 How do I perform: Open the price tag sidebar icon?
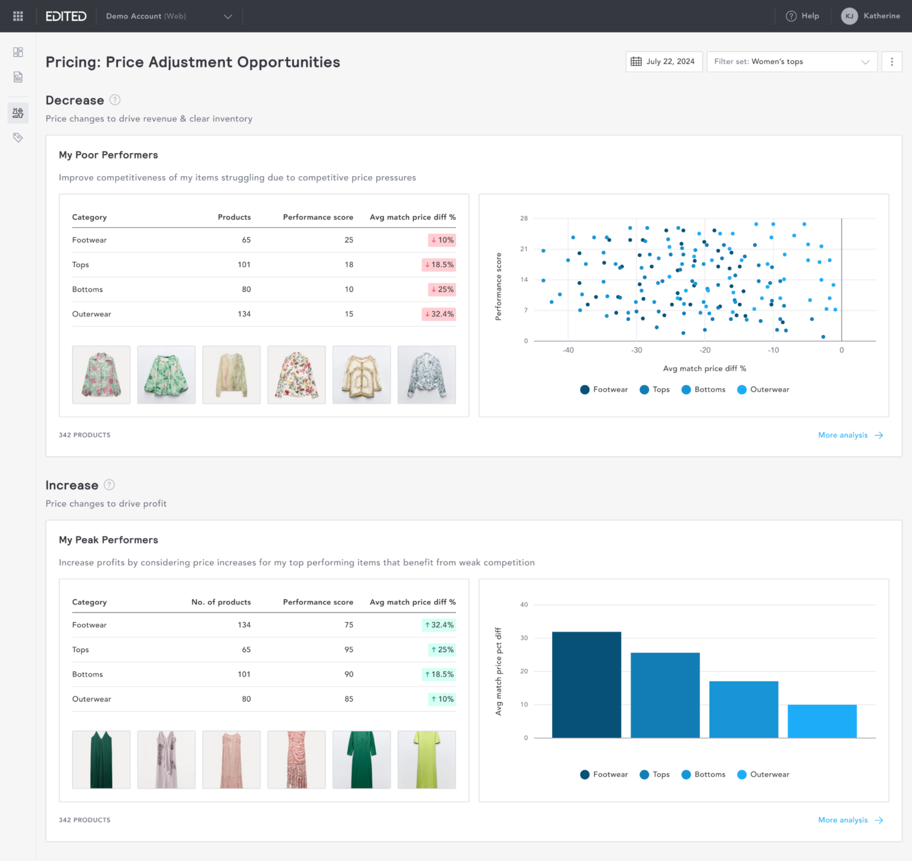[x=18, y=138]
